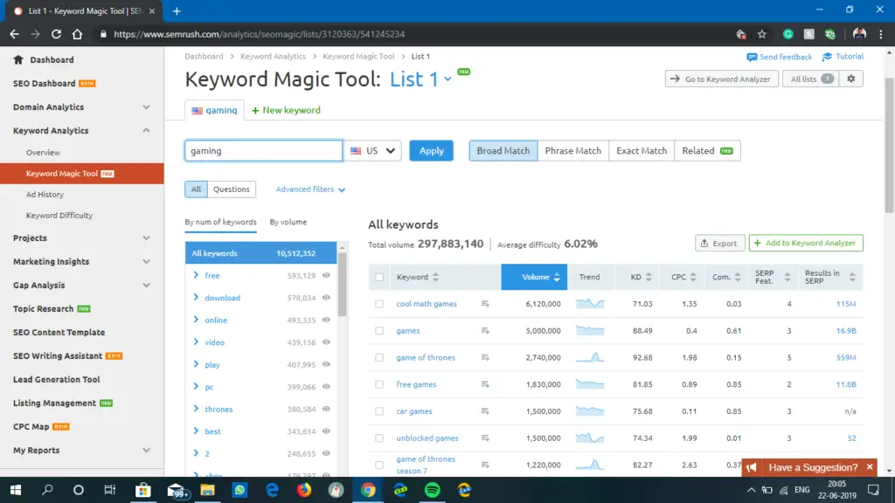The height and width of the screenshot is (503, 895).
Task: Sort the table by the Volume column
Action: coord(534,277)
